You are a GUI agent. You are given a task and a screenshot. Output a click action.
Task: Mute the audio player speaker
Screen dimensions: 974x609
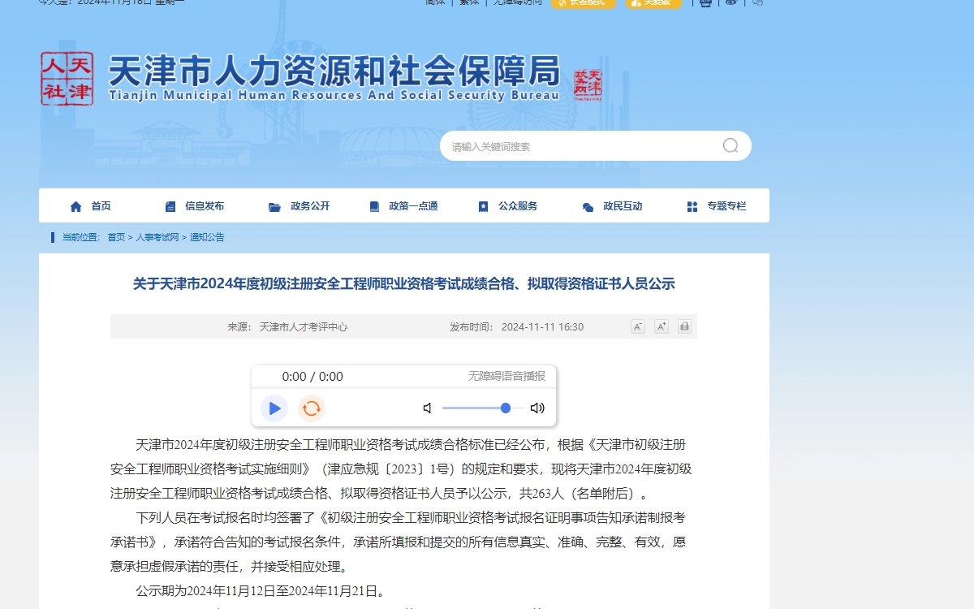pyautogui.click(x=426, y=408)
